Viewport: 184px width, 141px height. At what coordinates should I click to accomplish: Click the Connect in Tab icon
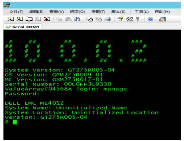[x=29, y=19]
